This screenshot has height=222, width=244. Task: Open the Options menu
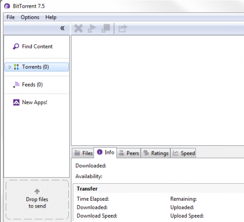tap(30, 17)
